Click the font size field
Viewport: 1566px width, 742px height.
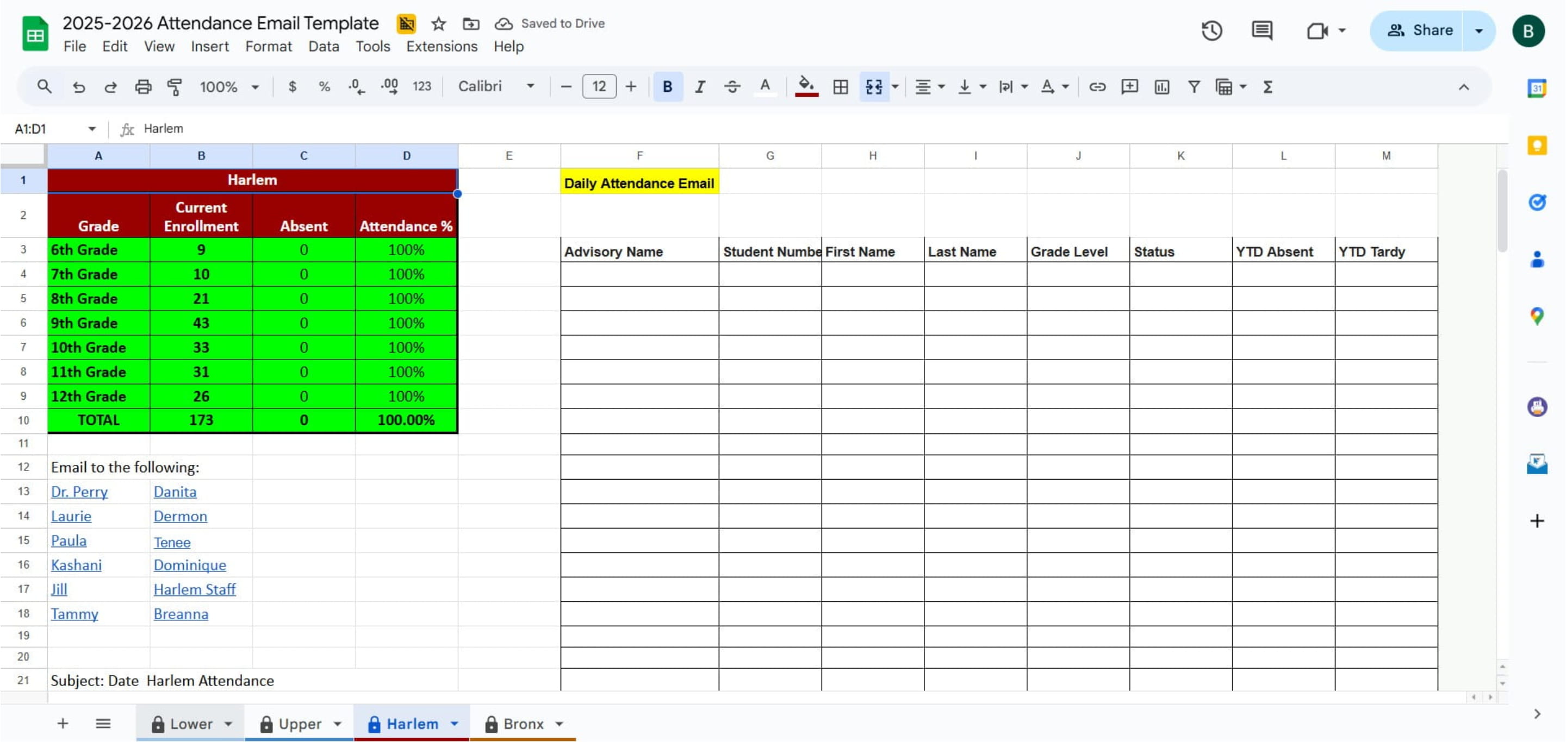tap(599, 87)
